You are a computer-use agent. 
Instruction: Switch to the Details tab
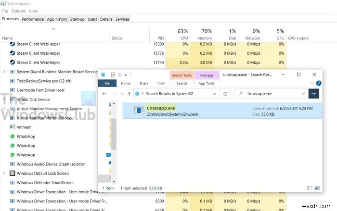[x=106, y=19]
